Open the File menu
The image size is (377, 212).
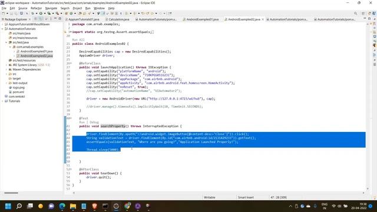coord(4,8)
